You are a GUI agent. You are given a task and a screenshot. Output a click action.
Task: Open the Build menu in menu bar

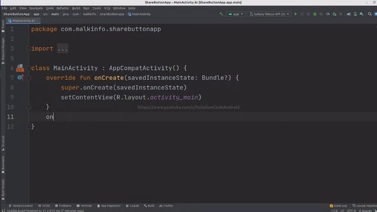pyautogui.click(x=76, y=8)
